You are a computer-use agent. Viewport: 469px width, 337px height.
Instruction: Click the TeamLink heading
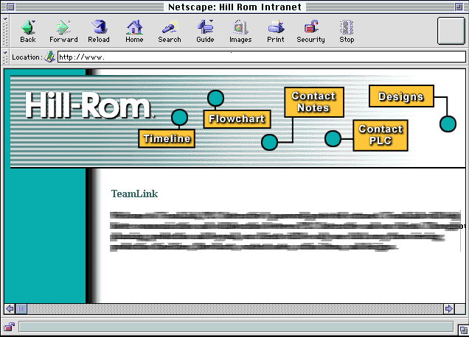135,194
